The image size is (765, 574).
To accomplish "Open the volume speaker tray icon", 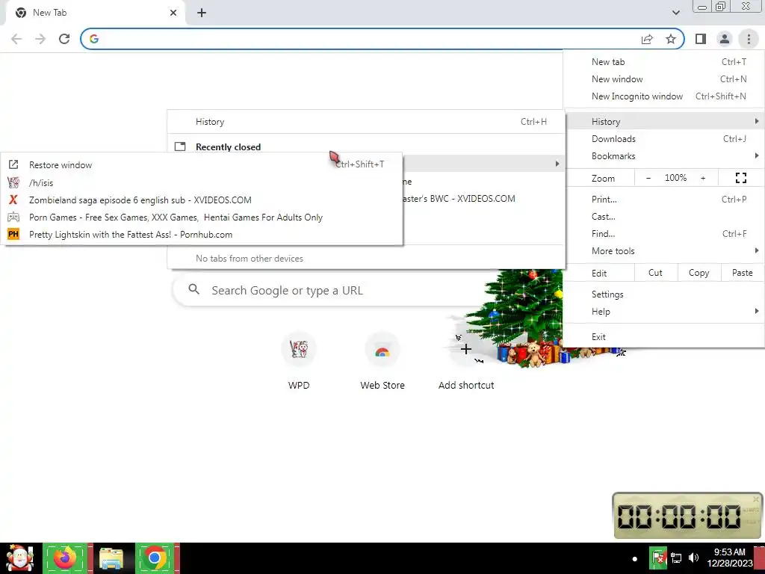I will (693, 558).
